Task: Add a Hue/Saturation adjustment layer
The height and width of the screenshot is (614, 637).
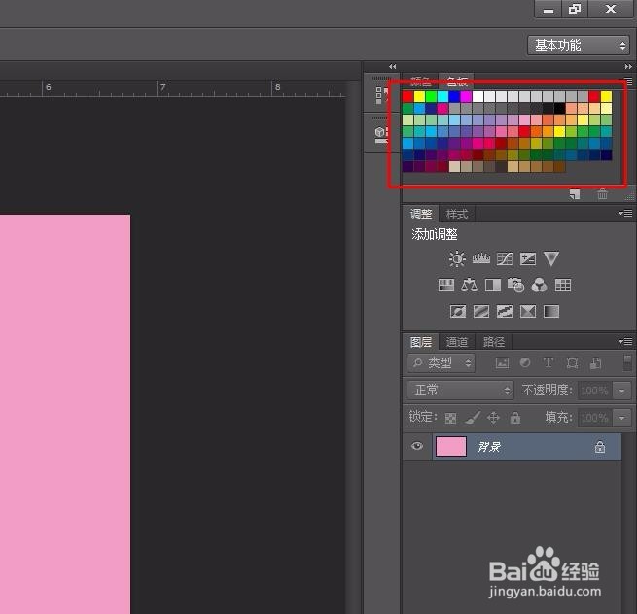Action: [x=446, y=285]
